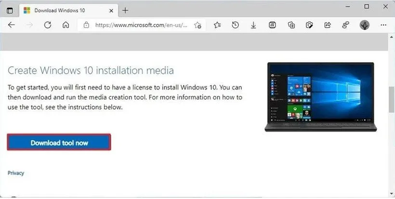
Task: Open the Downloads panel
Action: [x=253, y=25]
